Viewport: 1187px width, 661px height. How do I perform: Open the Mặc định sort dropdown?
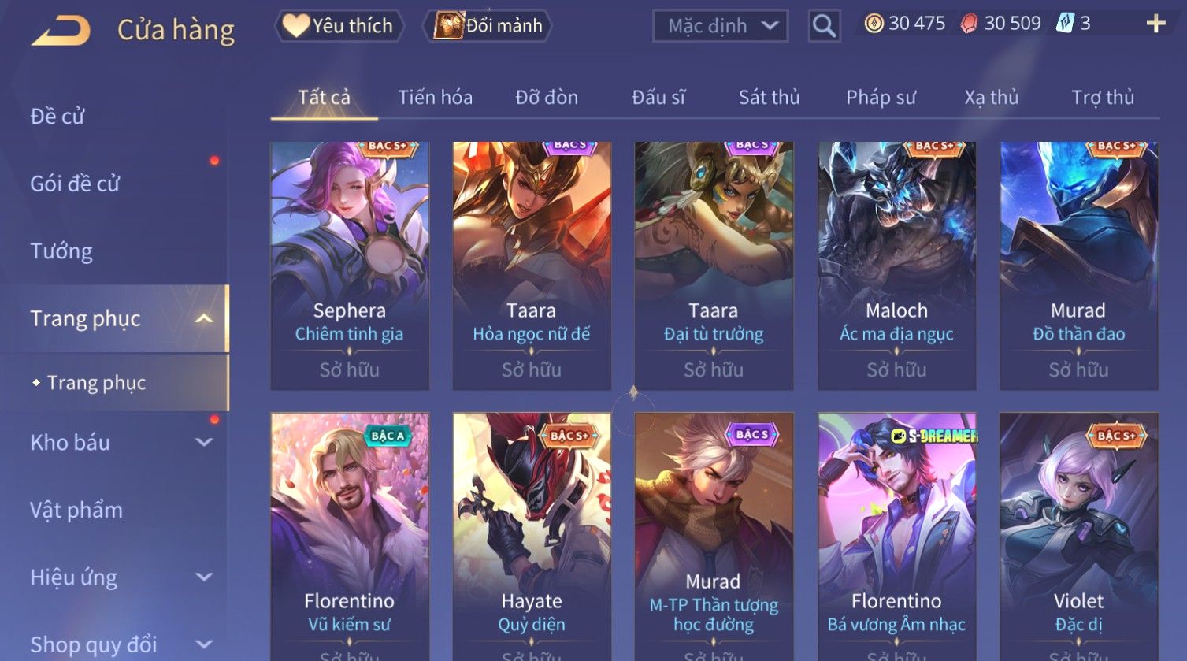point(720,26)
